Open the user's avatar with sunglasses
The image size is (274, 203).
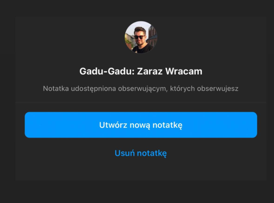coord(141,37)
